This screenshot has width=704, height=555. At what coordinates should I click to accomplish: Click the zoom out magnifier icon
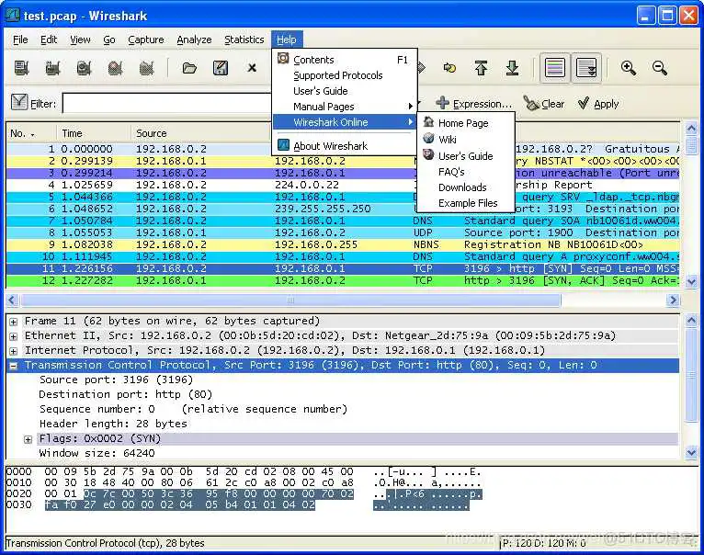click(x=660, y=68)
